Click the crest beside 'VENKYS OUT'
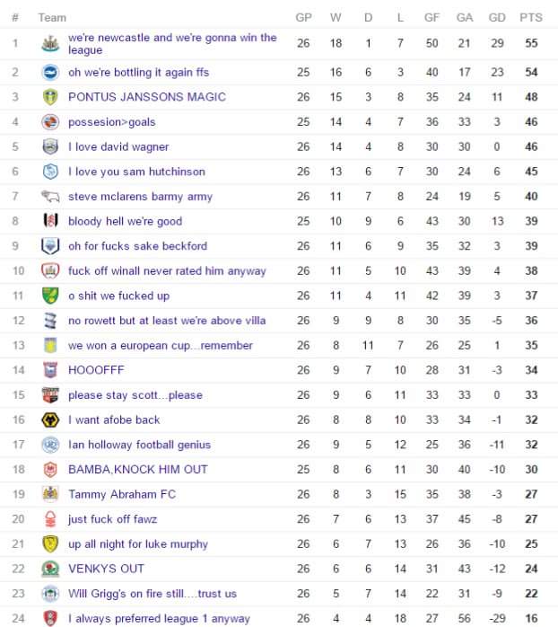The height and width of the screenshot is (627, 558). 50,569
